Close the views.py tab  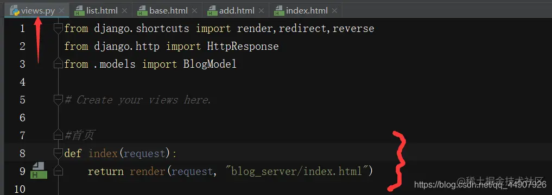coord(62,11)
